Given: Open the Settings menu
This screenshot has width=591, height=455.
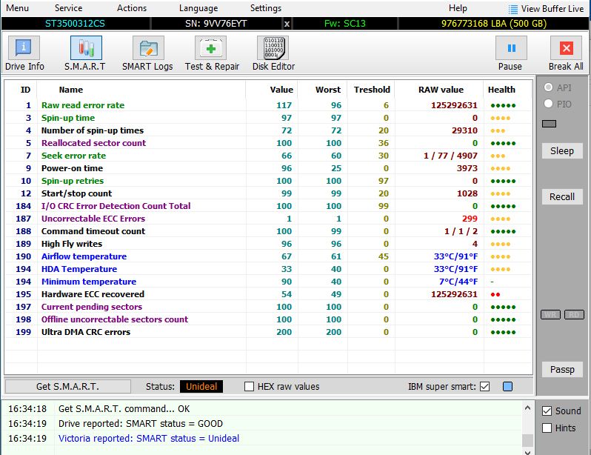Looking at the screenshot, I should (x=266, y=8).
